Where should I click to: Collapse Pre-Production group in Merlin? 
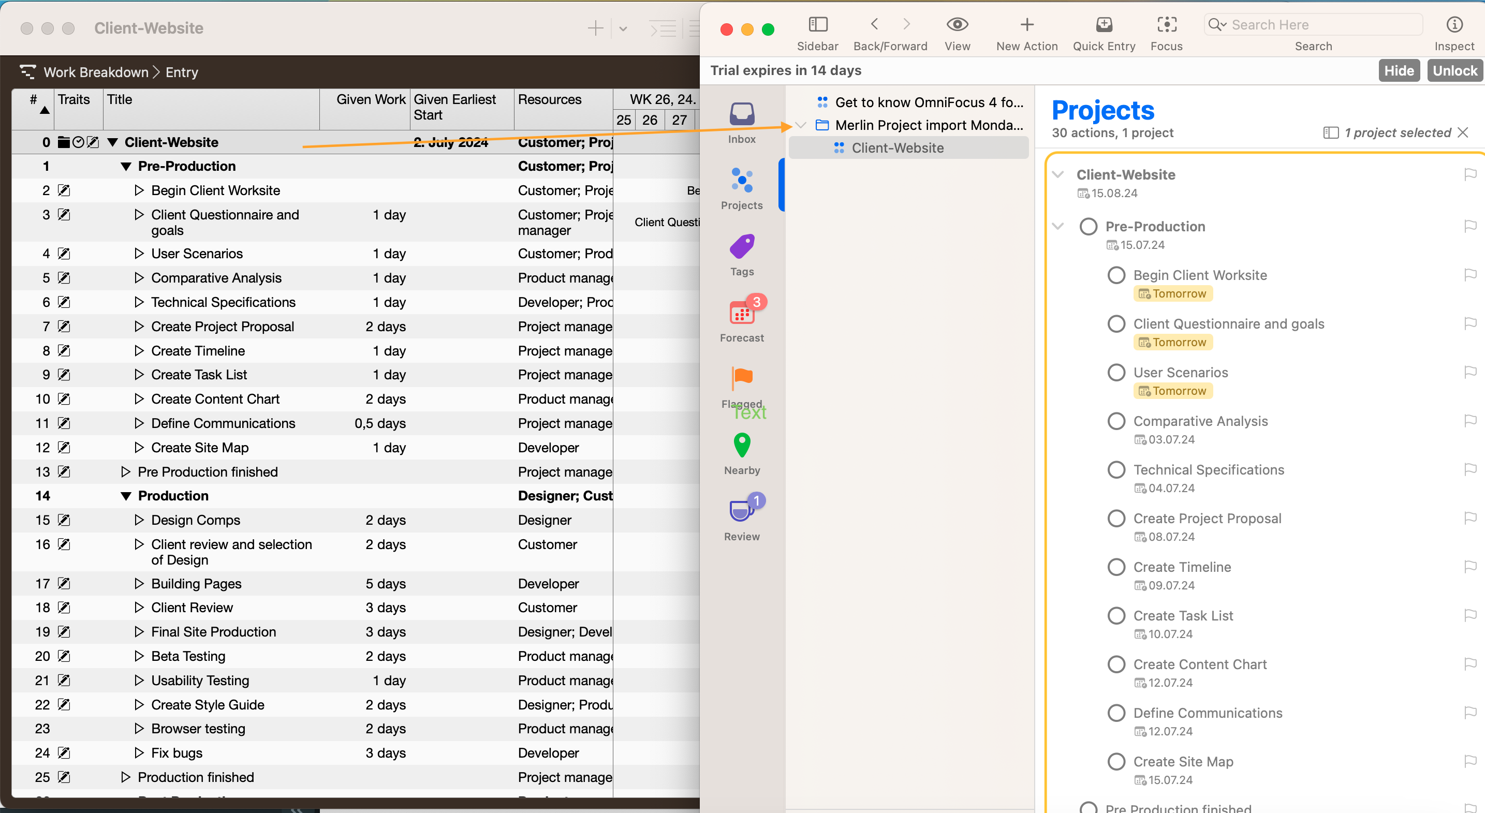126,167
